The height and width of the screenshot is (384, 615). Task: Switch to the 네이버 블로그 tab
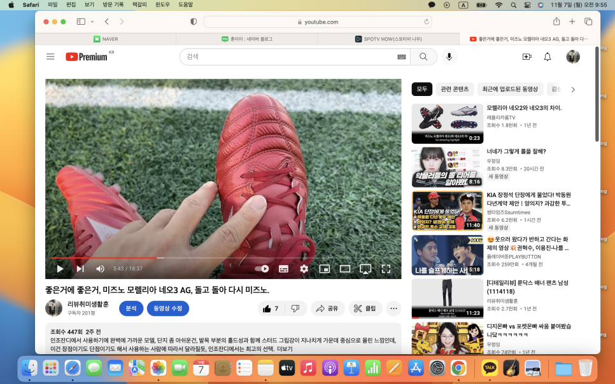coord(247,39)
